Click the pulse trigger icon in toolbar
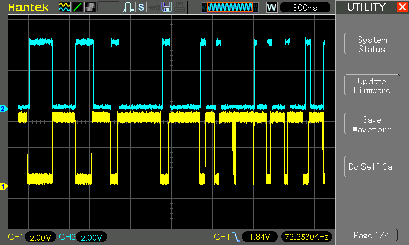The height and width of the screenshot is (245, 409). [x=128, y=7]
